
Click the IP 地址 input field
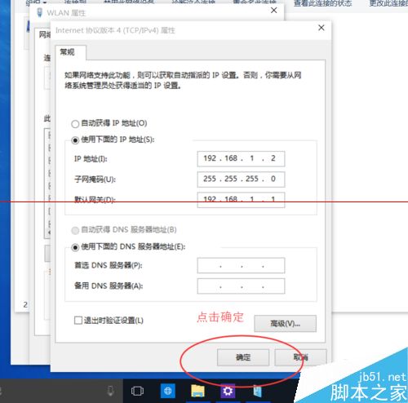pyautogui.click(x=241, y=158)
